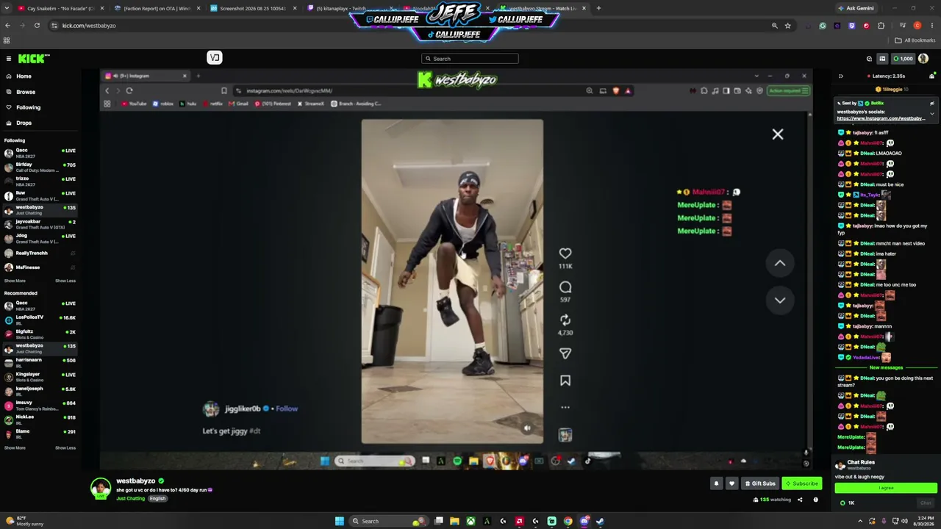
Task: Unpin the BotRix pinned message
Action: pyautogui.click(x=932, y=104)
